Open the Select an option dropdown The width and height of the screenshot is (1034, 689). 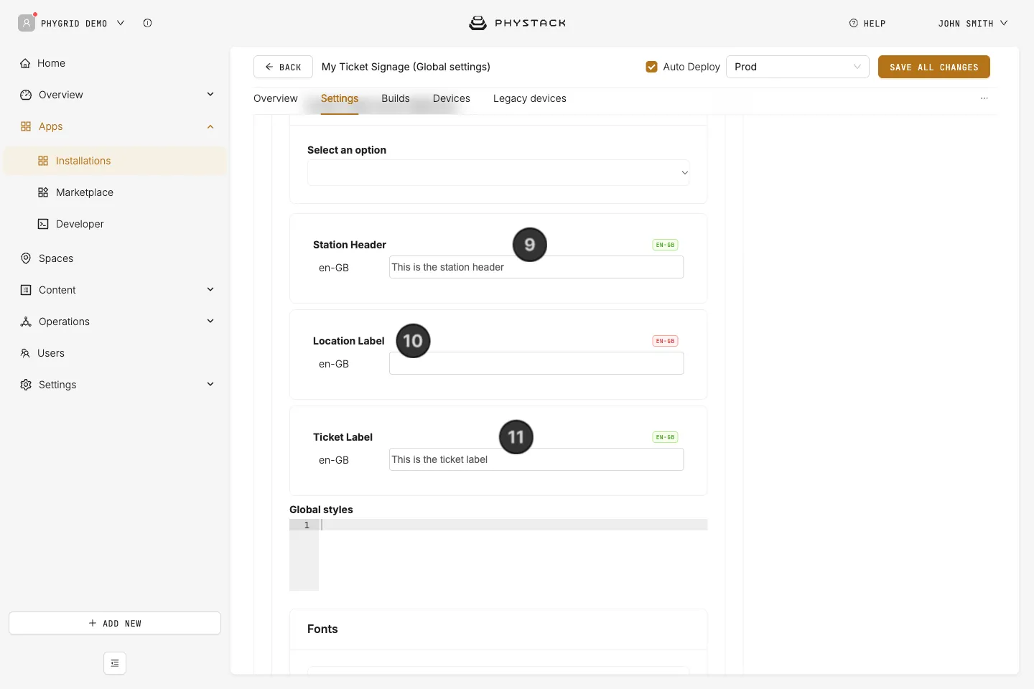click(x=498, y=172)
